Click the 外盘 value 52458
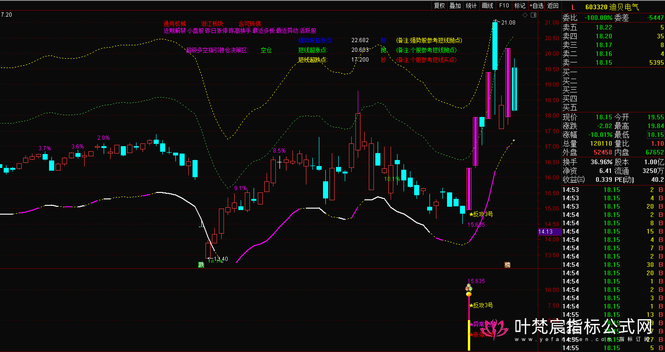665x352 pixels. [603, 152]
